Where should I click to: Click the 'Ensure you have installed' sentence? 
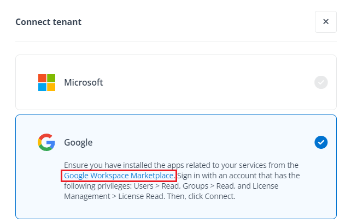point(109,165)
